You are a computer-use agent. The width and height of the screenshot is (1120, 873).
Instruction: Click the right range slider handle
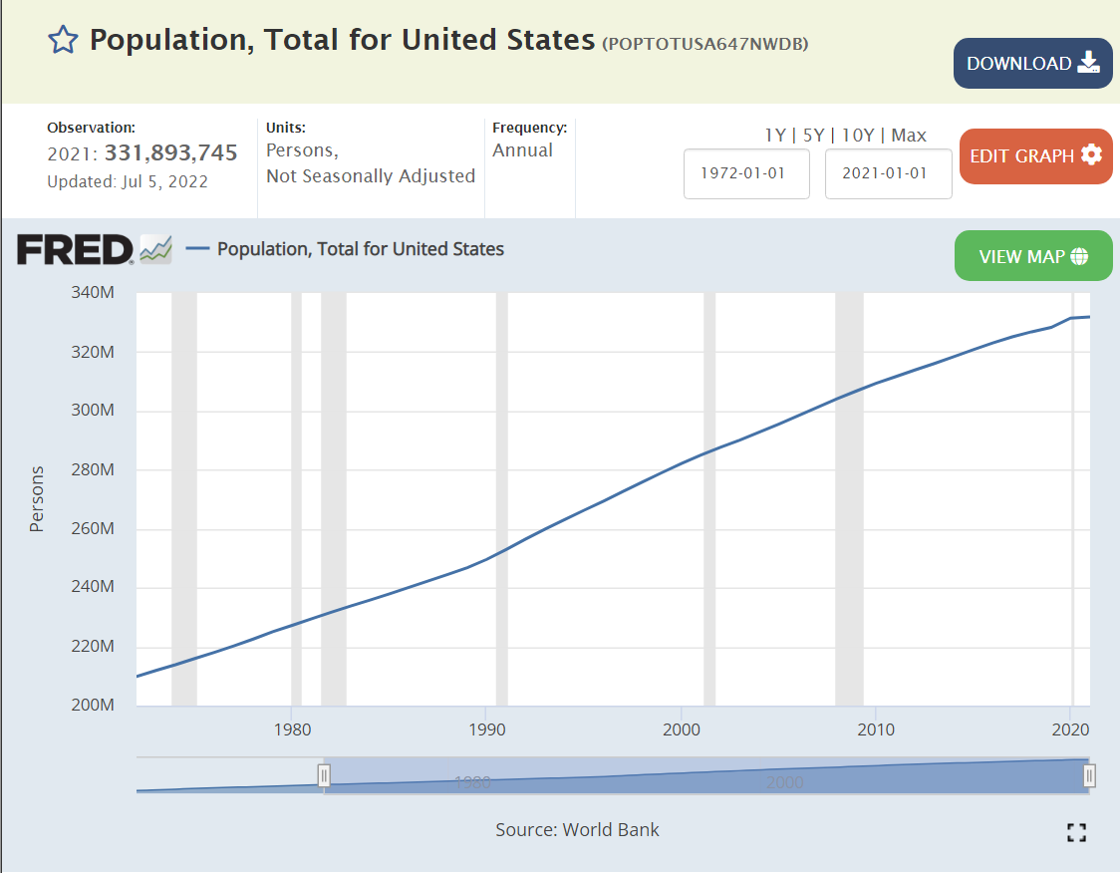[1090, 775]
